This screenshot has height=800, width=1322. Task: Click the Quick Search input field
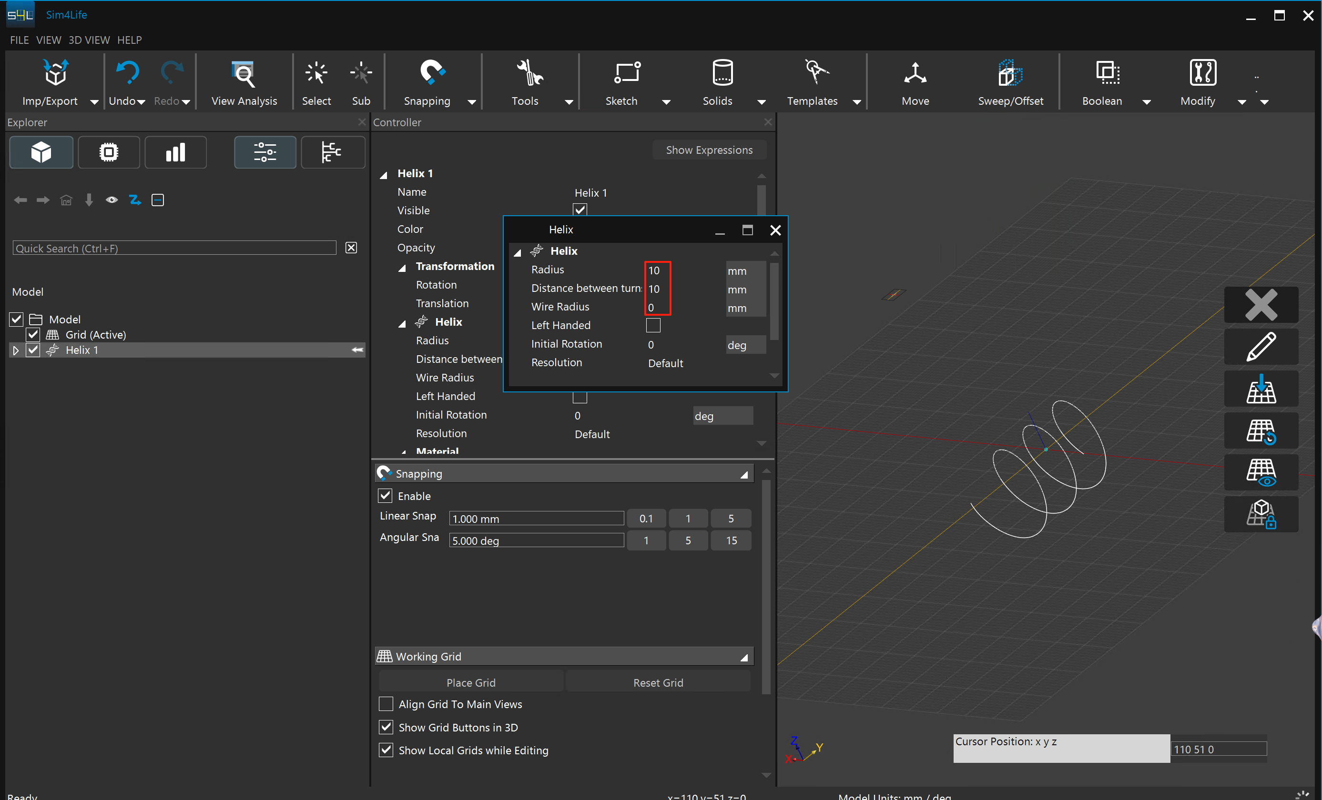point(174,248)
